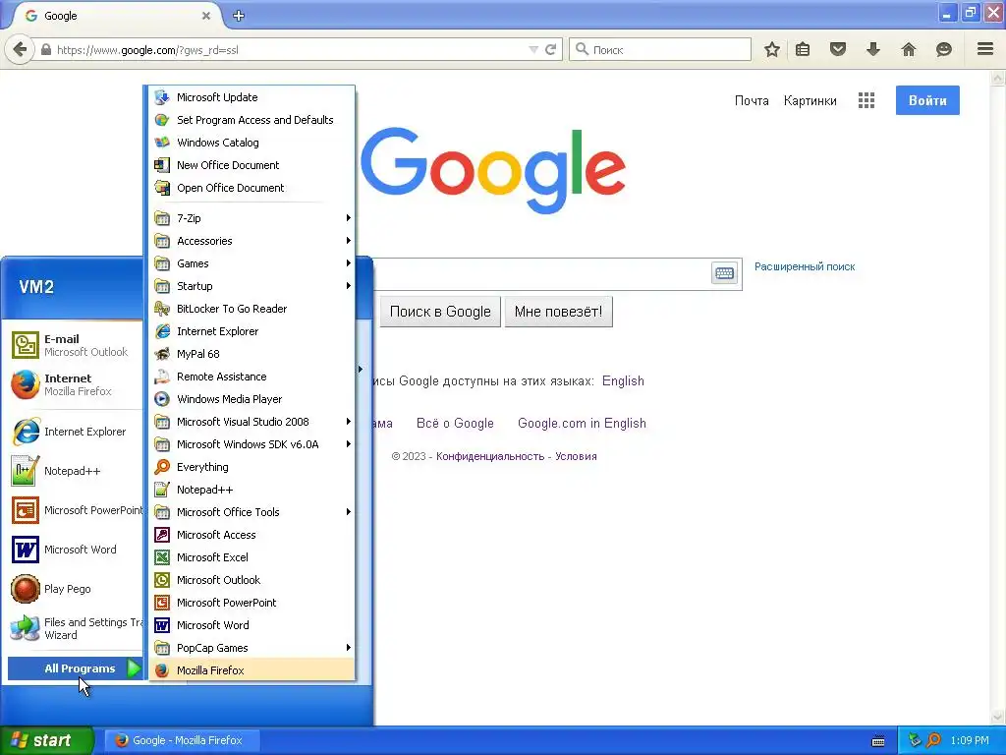Click the smiley chat icon in toolbar
Viewport: 1006px width, 755px height.
[x=944, y=49]
